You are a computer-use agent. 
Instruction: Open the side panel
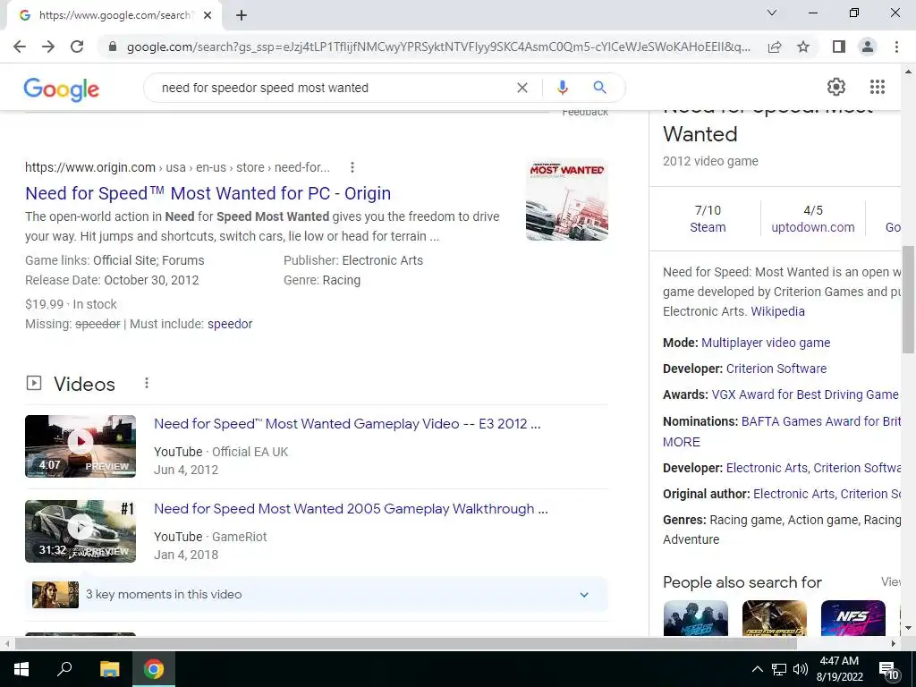[839, 47]
